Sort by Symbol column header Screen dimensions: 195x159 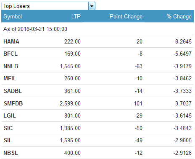[x=13, y=16]
